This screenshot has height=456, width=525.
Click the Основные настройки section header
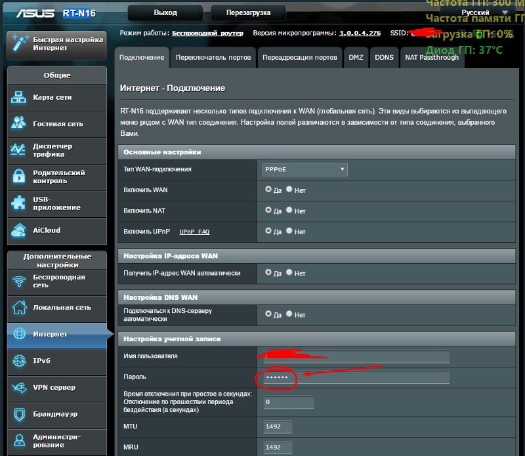(316, 152)
